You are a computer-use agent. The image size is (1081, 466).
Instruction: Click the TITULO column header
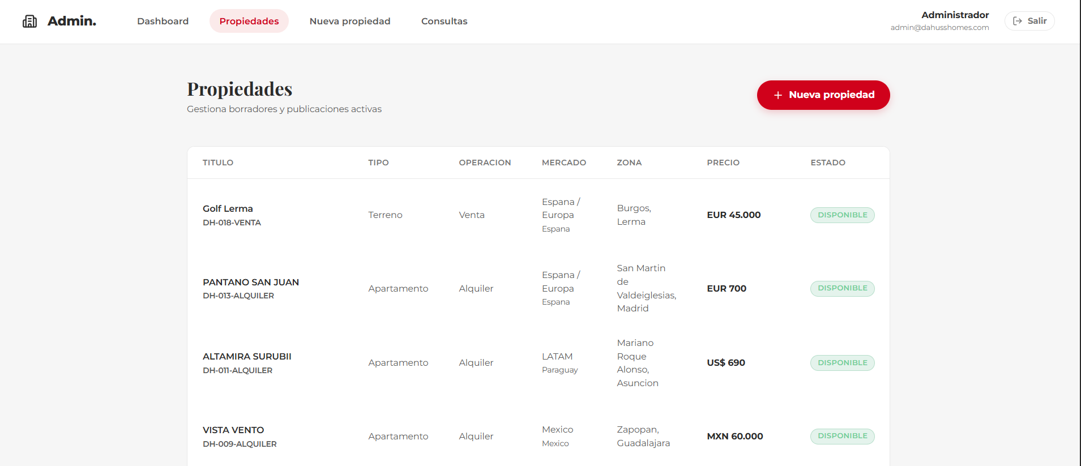pos(218,163)
